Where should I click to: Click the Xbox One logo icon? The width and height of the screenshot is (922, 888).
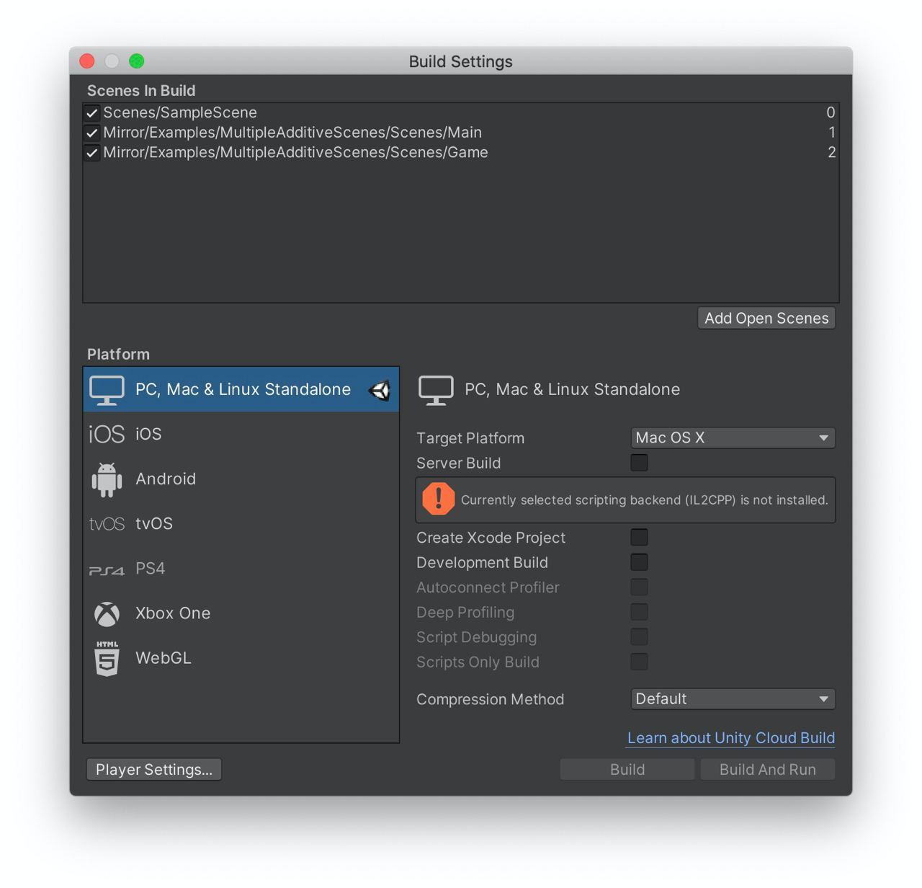tap(107, 614)
